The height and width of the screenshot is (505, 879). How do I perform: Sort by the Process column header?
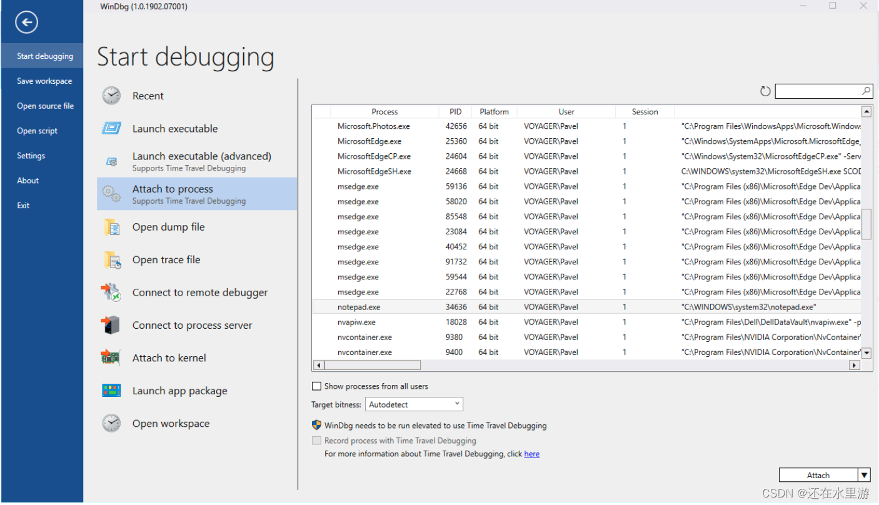pyautogui.click(x=384, y=112)
